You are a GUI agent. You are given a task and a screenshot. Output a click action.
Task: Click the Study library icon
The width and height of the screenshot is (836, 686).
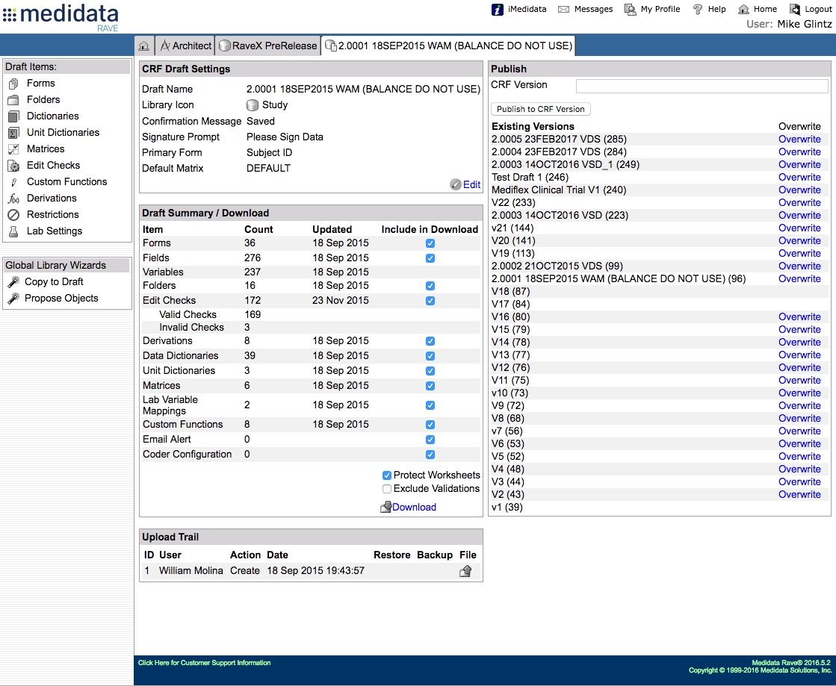253,105
